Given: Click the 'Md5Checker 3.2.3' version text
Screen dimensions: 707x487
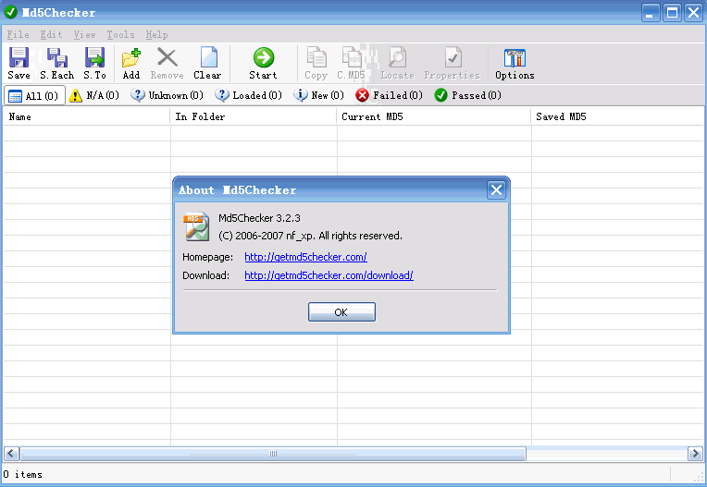Looking at the screenshot, I should 259,218.
